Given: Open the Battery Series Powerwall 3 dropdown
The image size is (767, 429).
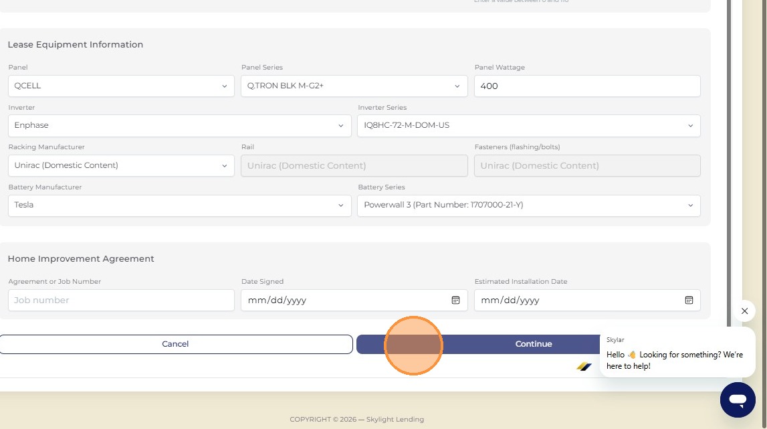Looking at the screenshot, I should pos(529,205).
